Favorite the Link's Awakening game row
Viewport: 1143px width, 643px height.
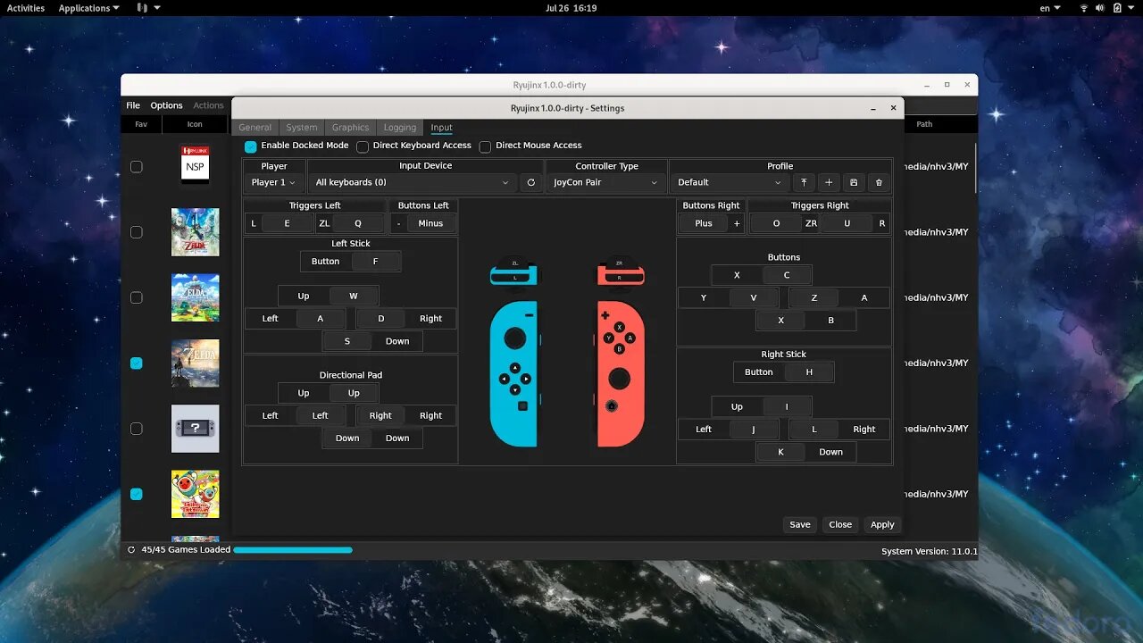tap(137, 297)
